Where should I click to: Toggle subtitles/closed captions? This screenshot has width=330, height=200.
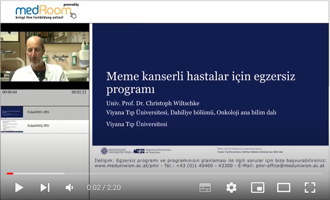coord(205,187)
